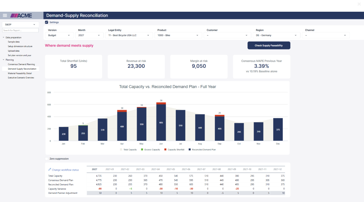Open Material Feasability Detail report
This screenshot has width=364, height=202.
[20, 73]
